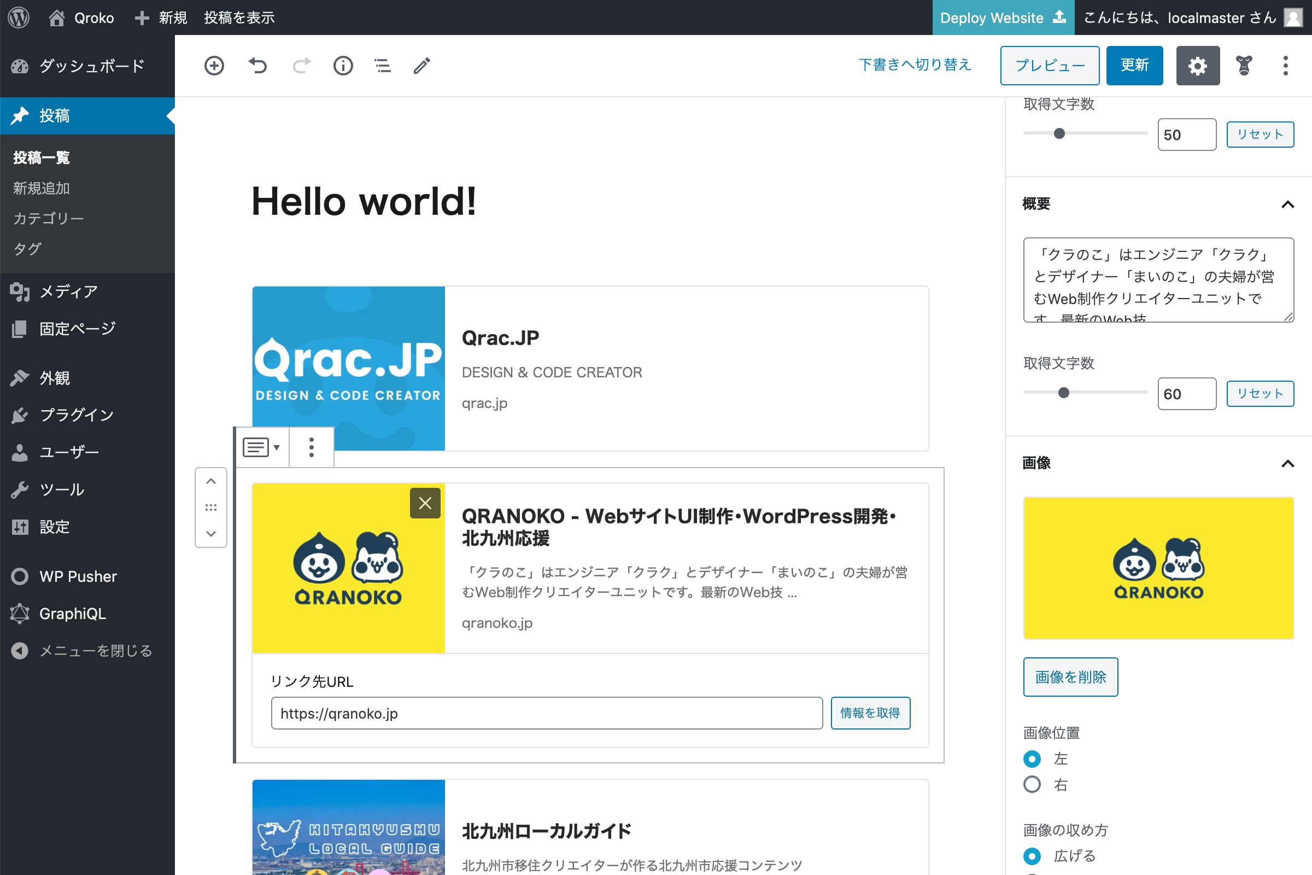The height and width of the screenshot is (875, 1312).
Task: Click the 画像を削除 button
Action: coord(1070,677)
